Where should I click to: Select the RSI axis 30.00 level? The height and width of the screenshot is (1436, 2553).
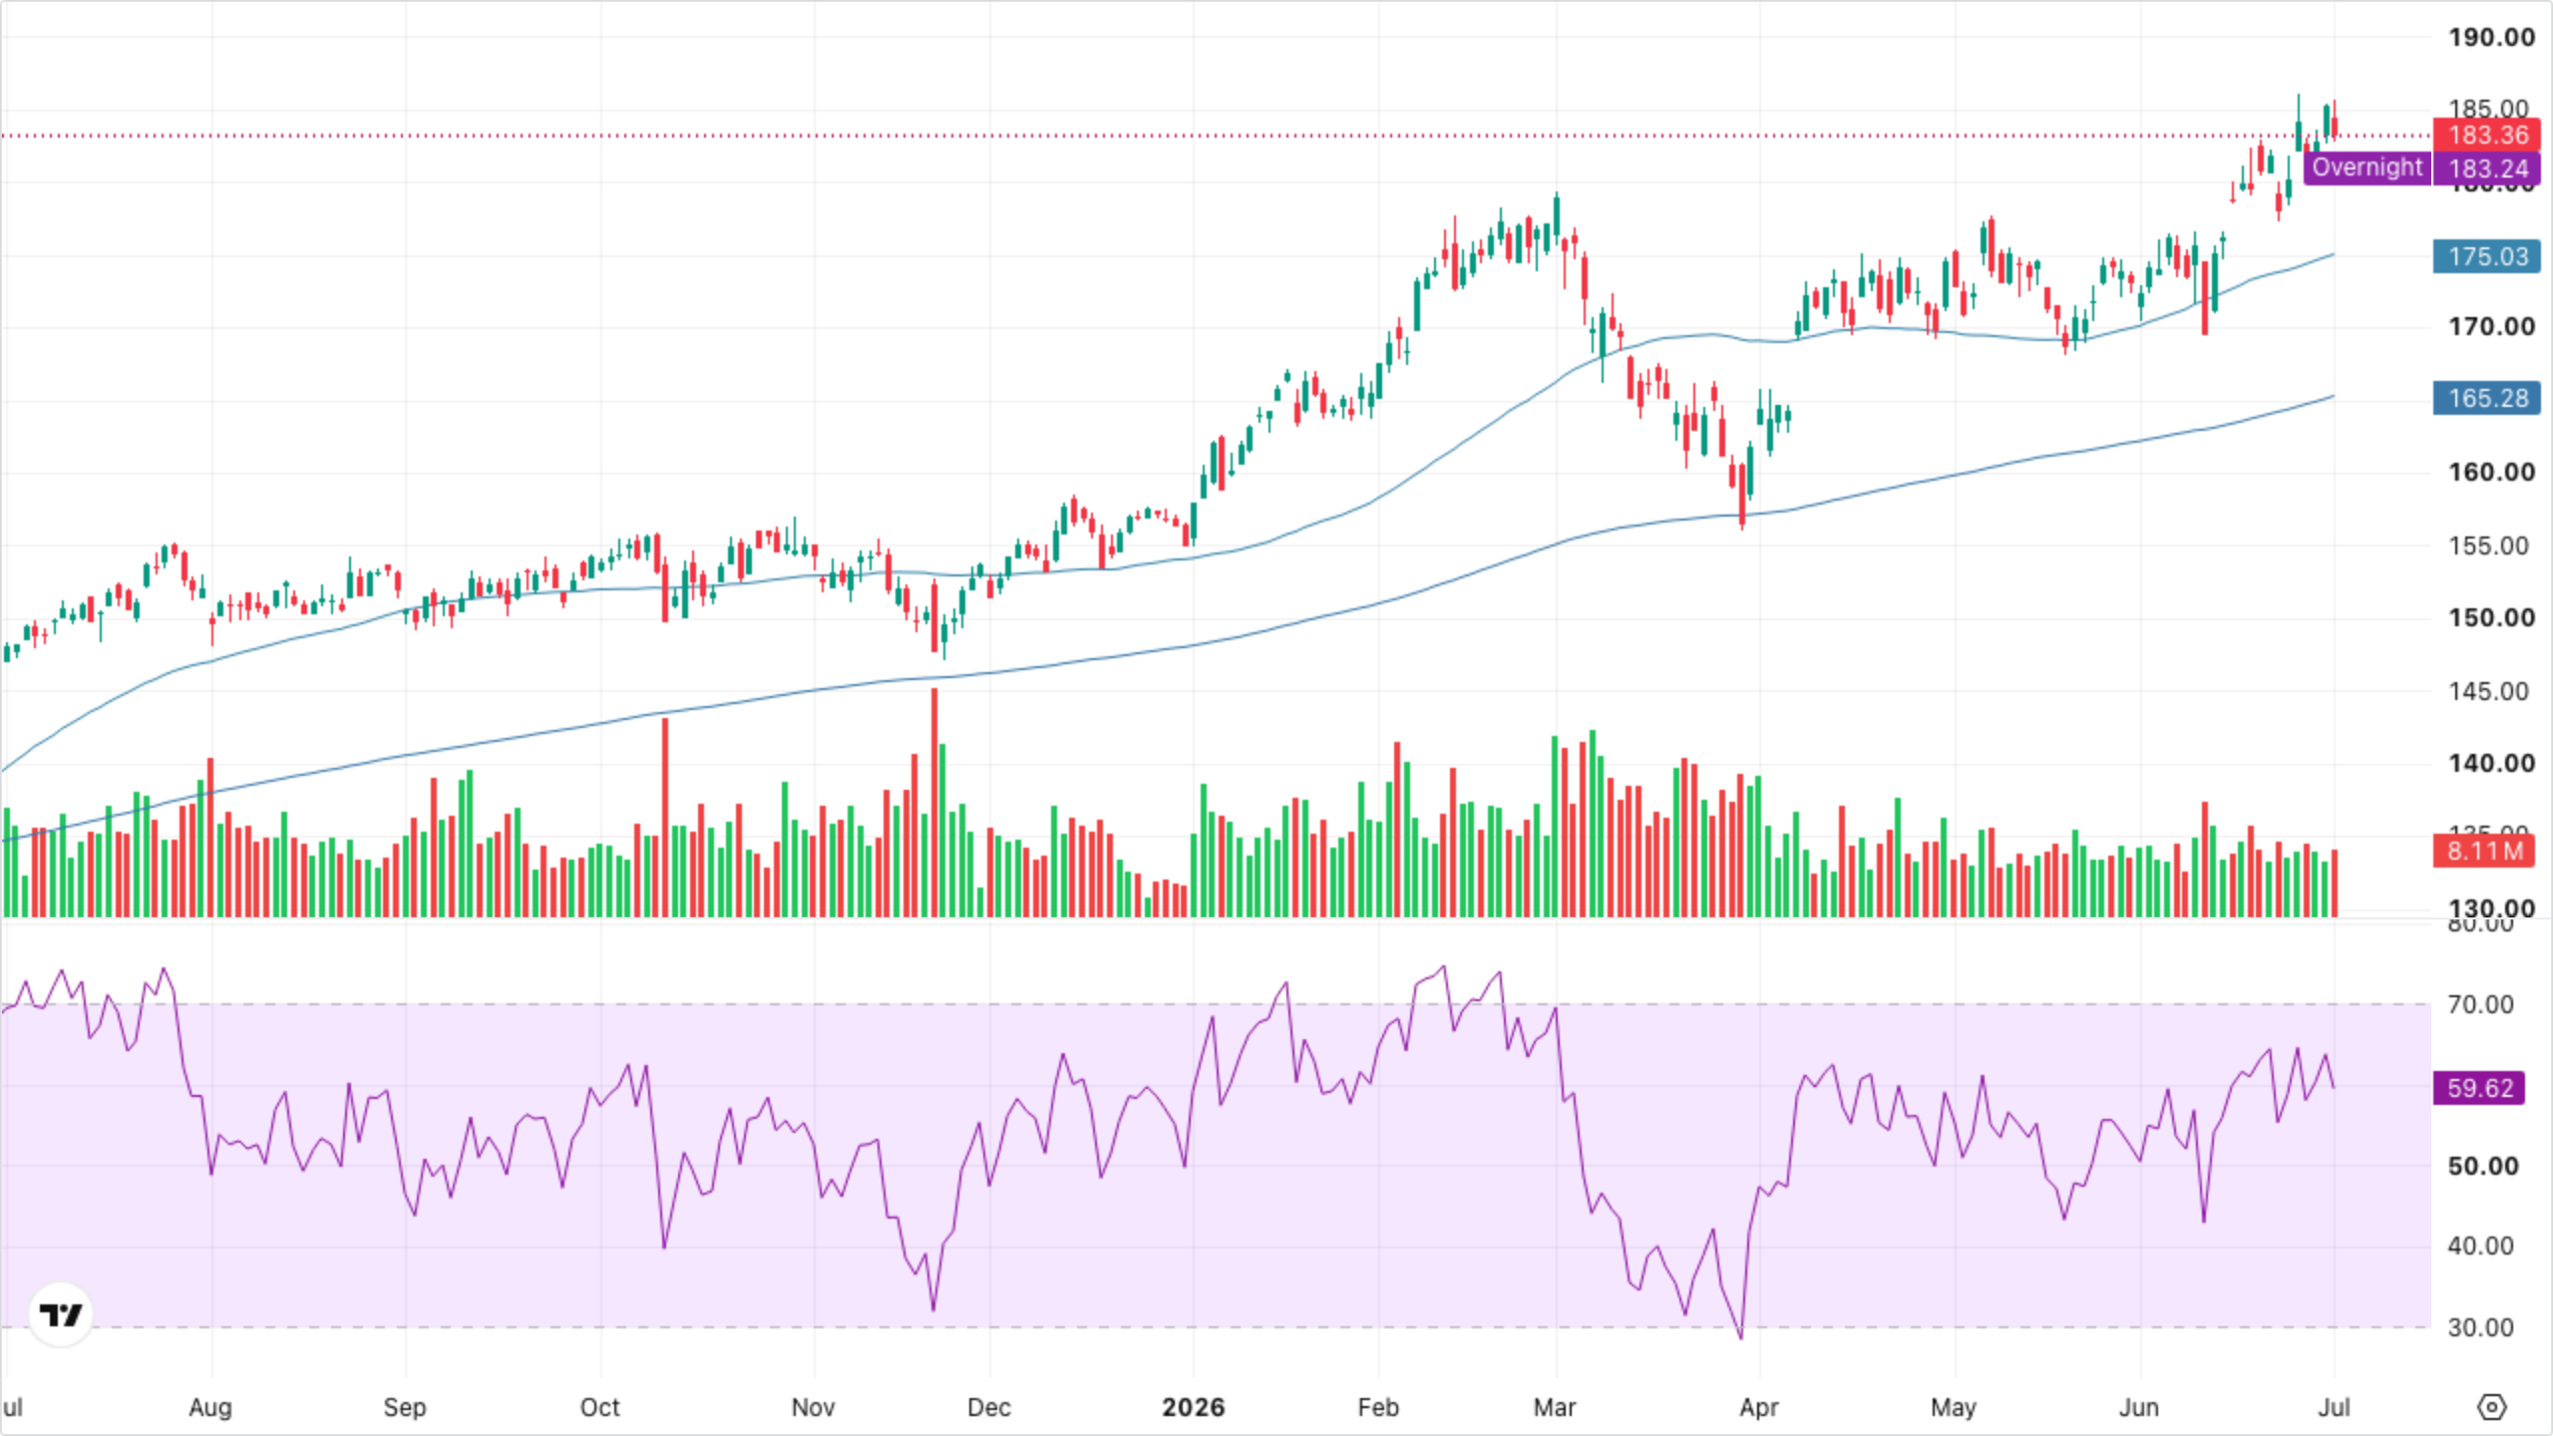tap(2480, 1327)
